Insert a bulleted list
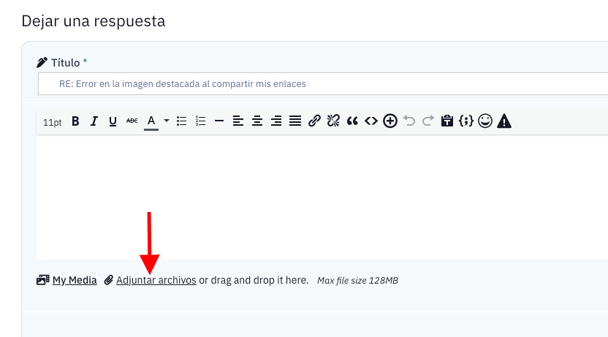The width and height of the screenshot is (608, 337). point(181,121)
